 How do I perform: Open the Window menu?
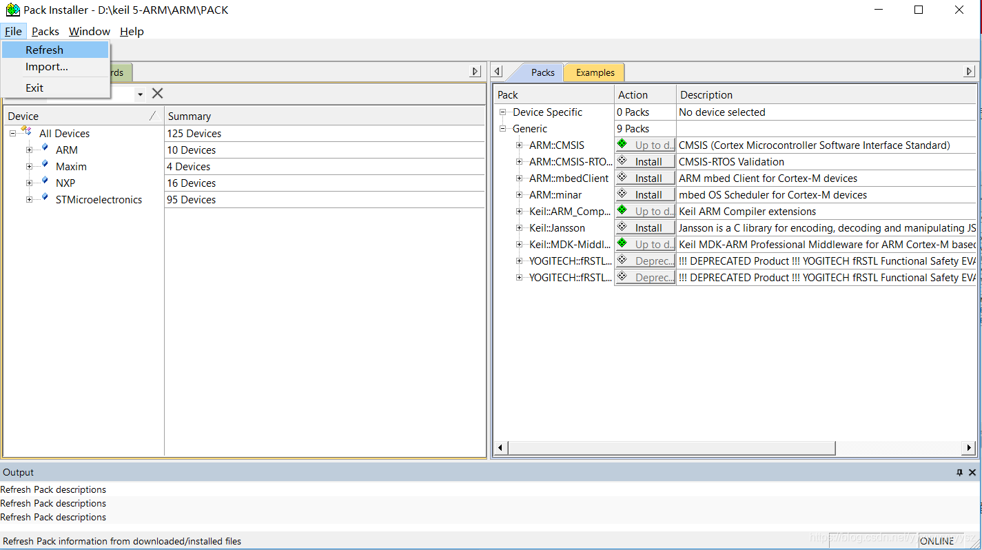pyautogui.click(x=90, y=31)
